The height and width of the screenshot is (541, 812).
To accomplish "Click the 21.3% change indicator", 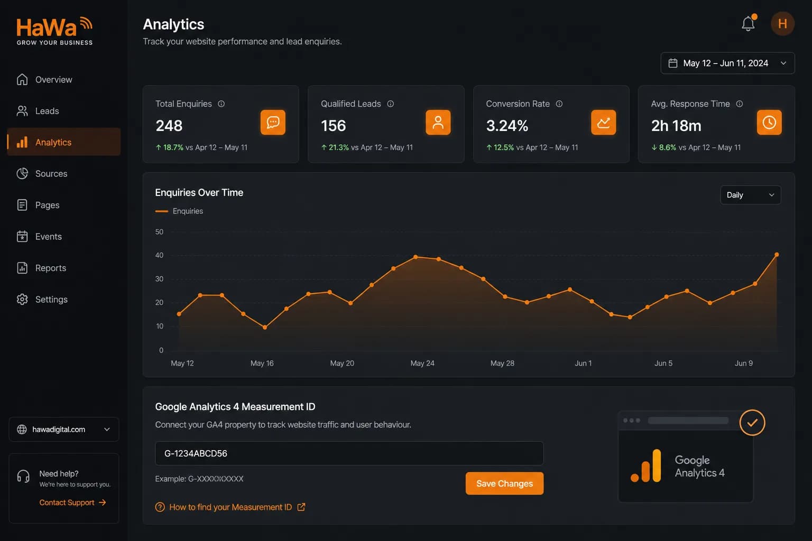I will pos(335,147).
